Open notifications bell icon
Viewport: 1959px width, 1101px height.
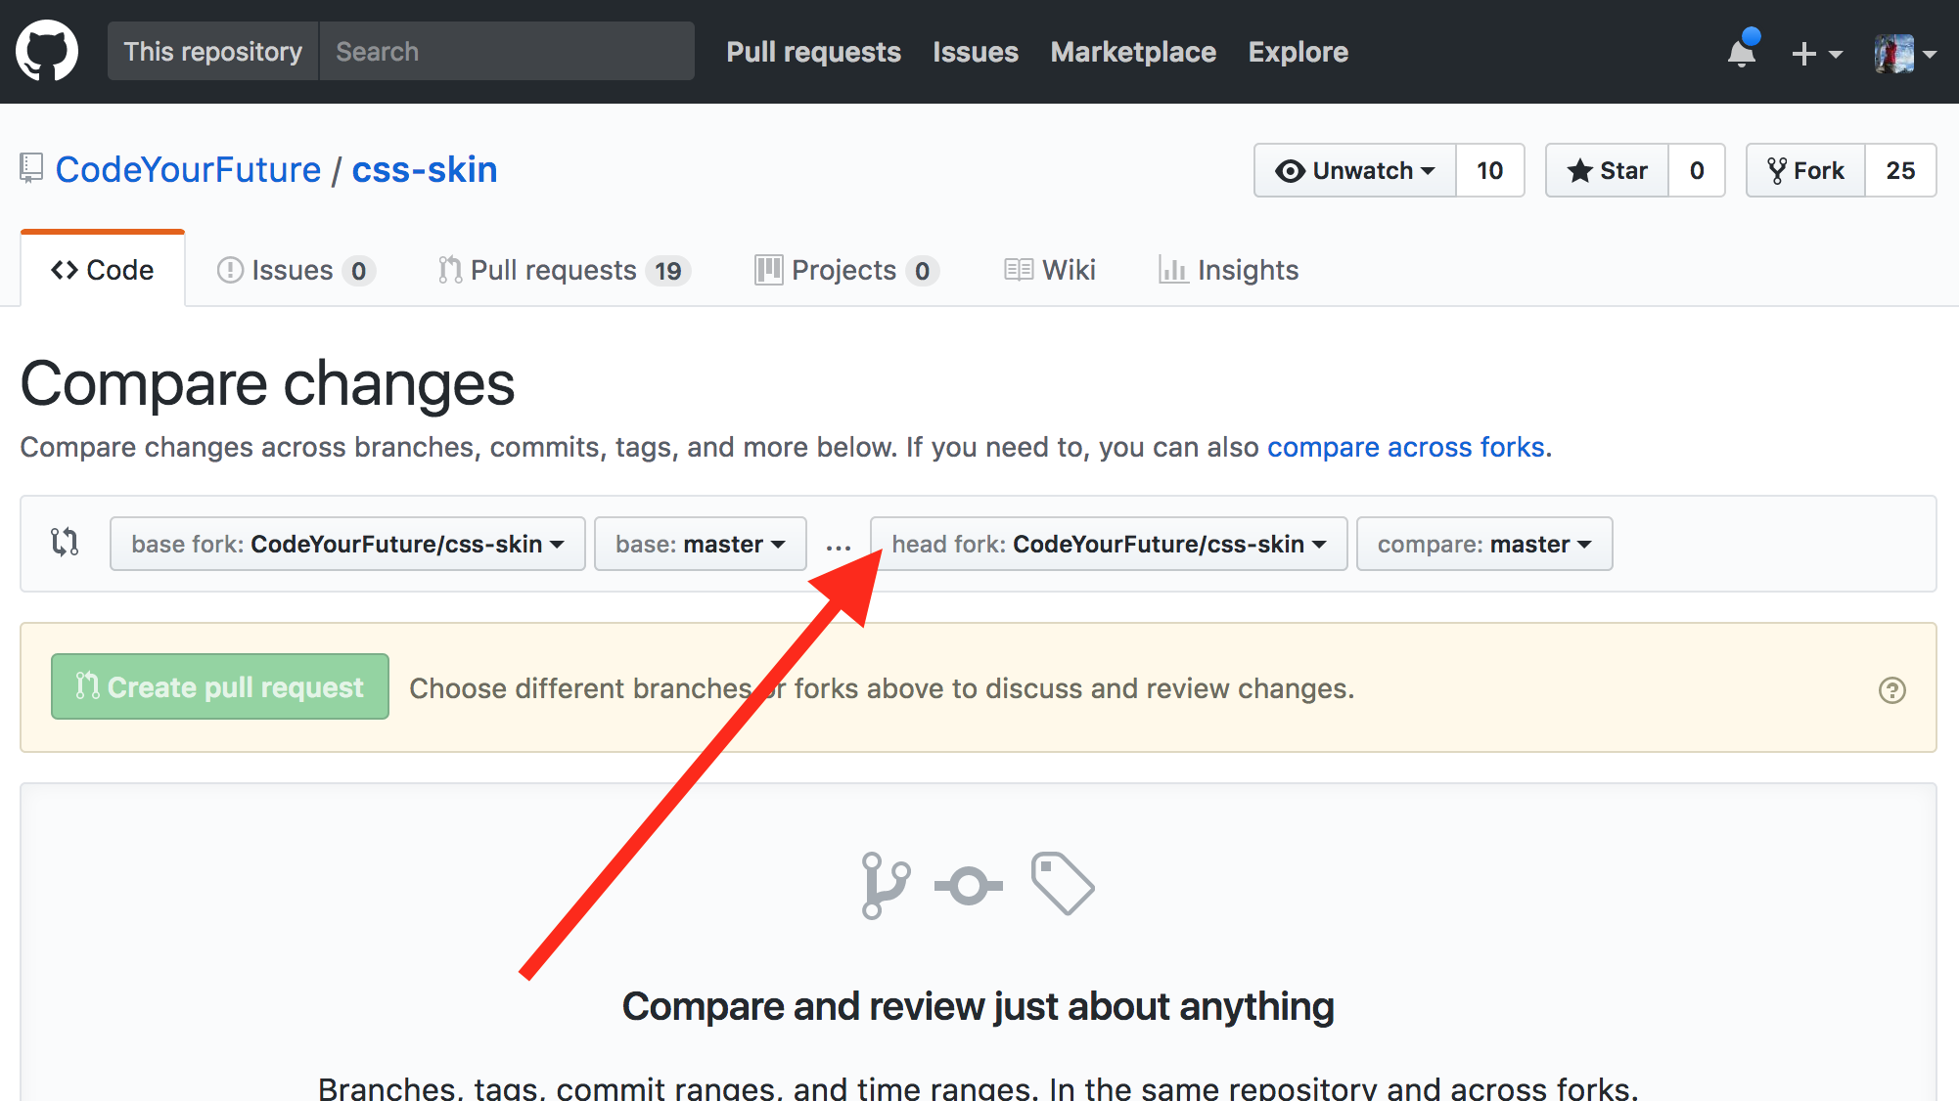1743,51
